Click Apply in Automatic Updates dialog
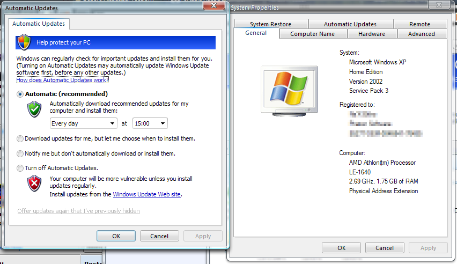The image size is (457, 264). pyautogui.click(x=203, y=236)
